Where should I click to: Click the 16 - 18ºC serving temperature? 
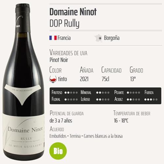(x=121, y=121)
